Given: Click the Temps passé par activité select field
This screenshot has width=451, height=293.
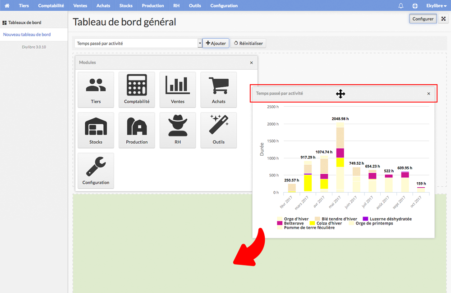Looking at the screenshot, I should pyautogui.click(x=136, y=43).
